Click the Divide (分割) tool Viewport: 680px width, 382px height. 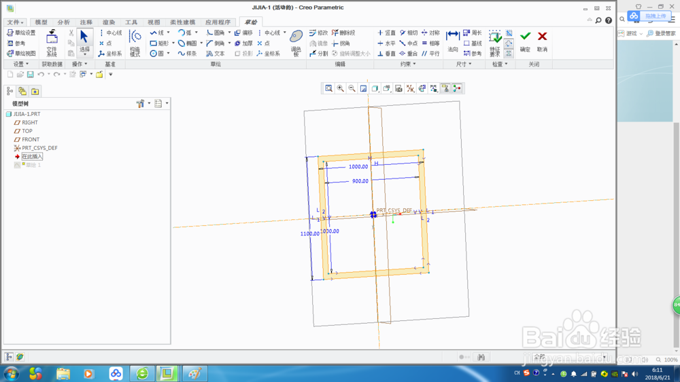click(x=319, y=54)
